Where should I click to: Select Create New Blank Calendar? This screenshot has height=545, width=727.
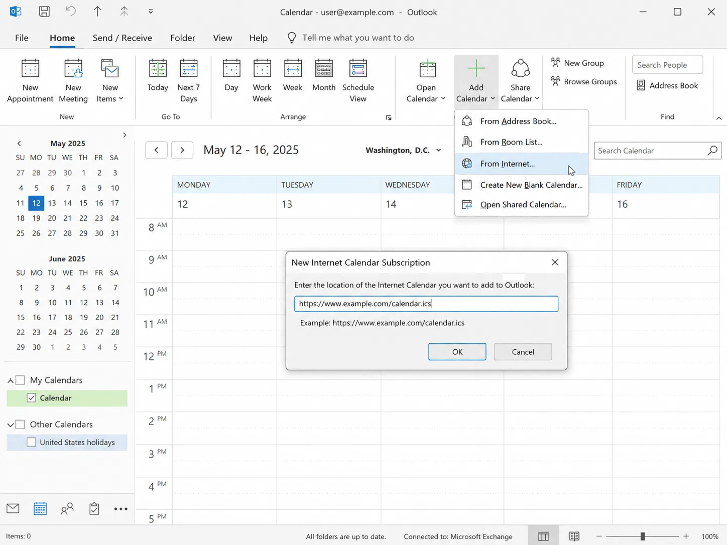point(521,185)
